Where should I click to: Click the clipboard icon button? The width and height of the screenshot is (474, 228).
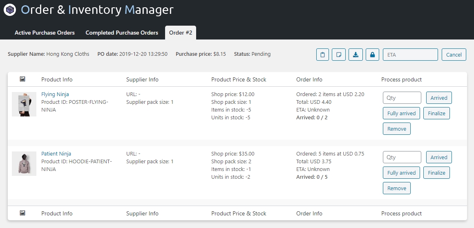coord(322,55)
